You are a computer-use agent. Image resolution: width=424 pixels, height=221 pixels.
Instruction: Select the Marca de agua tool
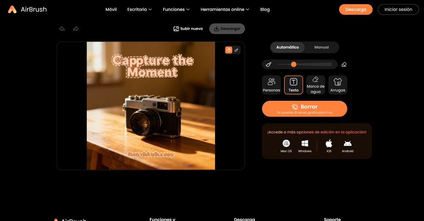(x=315, y=85)
